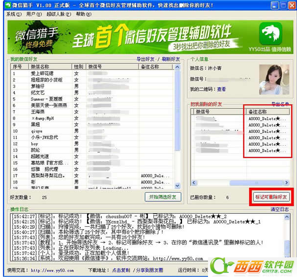Select friend row 凯纶

(x=92, y=150)
